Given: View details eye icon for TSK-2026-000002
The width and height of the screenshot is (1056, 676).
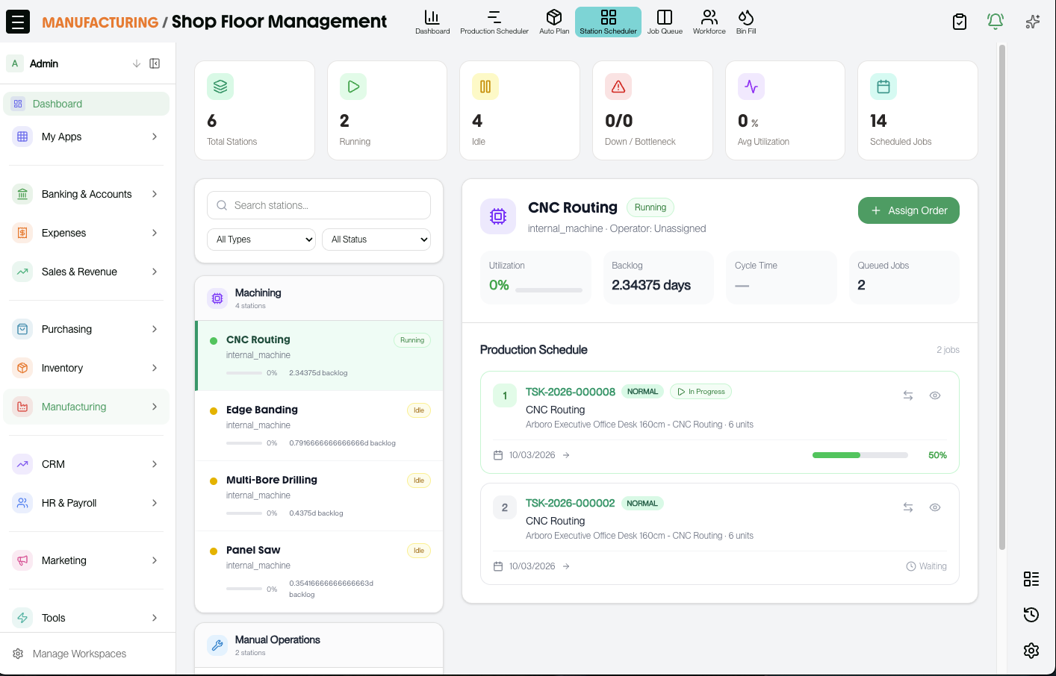Looking at the screenshot, I should tap(934, 507).
